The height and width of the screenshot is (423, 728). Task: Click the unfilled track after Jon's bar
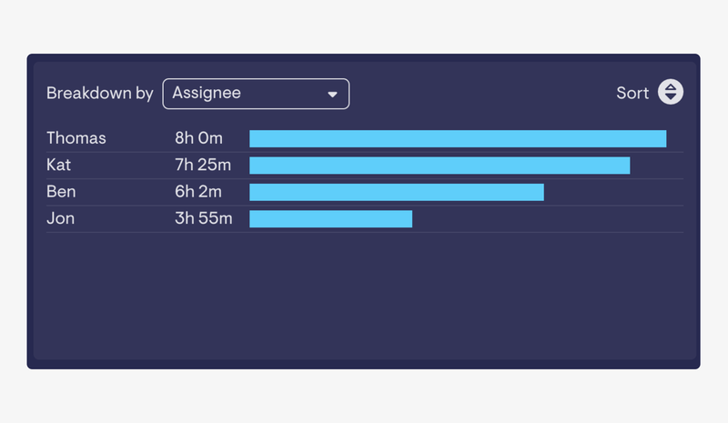pos(548,219)
